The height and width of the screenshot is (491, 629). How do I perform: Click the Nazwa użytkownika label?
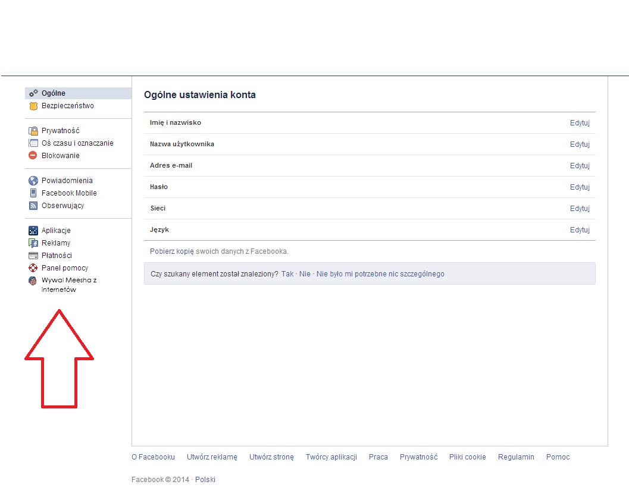[181, 144]
